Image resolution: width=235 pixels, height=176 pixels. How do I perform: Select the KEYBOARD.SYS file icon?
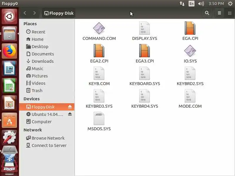[x=145, y=73]
